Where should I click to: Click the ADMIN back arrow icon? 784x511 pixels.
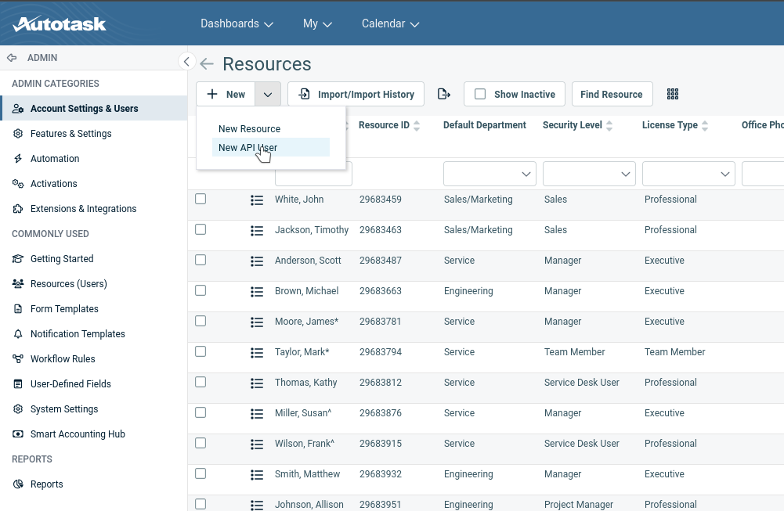click(x=12, y=58)
